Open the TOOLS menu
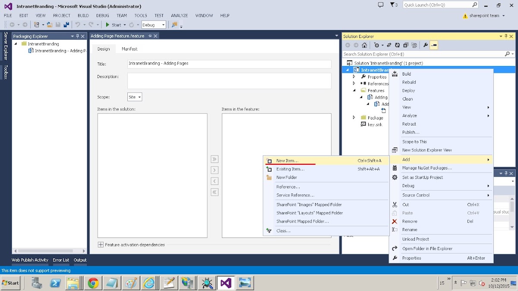The width and height of the screenshot is (518, 291). click(x=141, y=16)
